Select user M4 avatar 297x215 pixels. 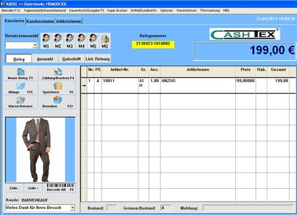[81, 41]
